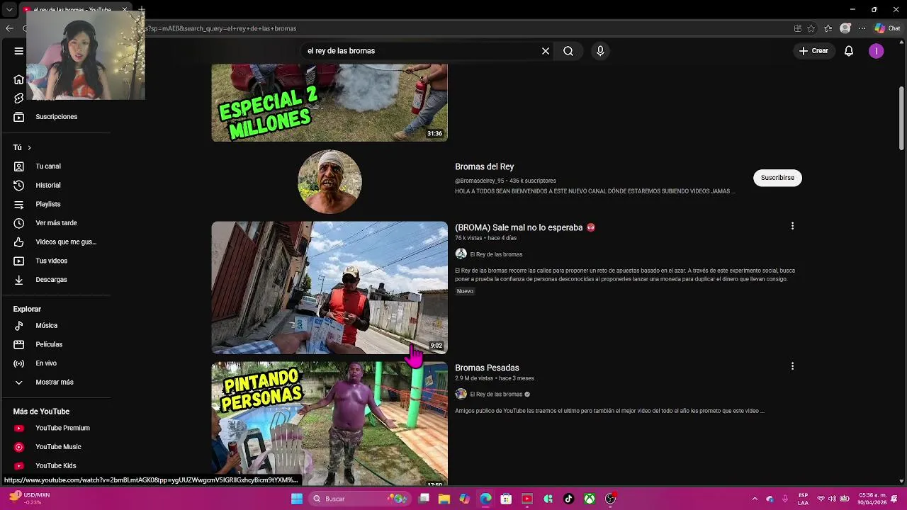
Task: Open the tab list dropdown arrow
Action: click(9, 10)
